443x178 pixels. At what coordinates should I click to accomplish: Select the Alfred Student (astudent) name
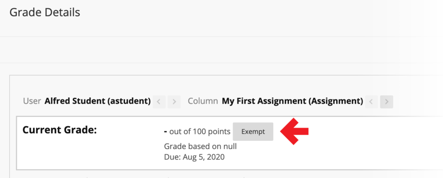pos(97,101)
